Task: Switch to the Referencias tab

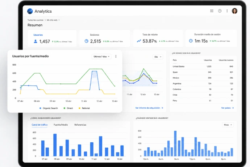Action: [80, 125]
